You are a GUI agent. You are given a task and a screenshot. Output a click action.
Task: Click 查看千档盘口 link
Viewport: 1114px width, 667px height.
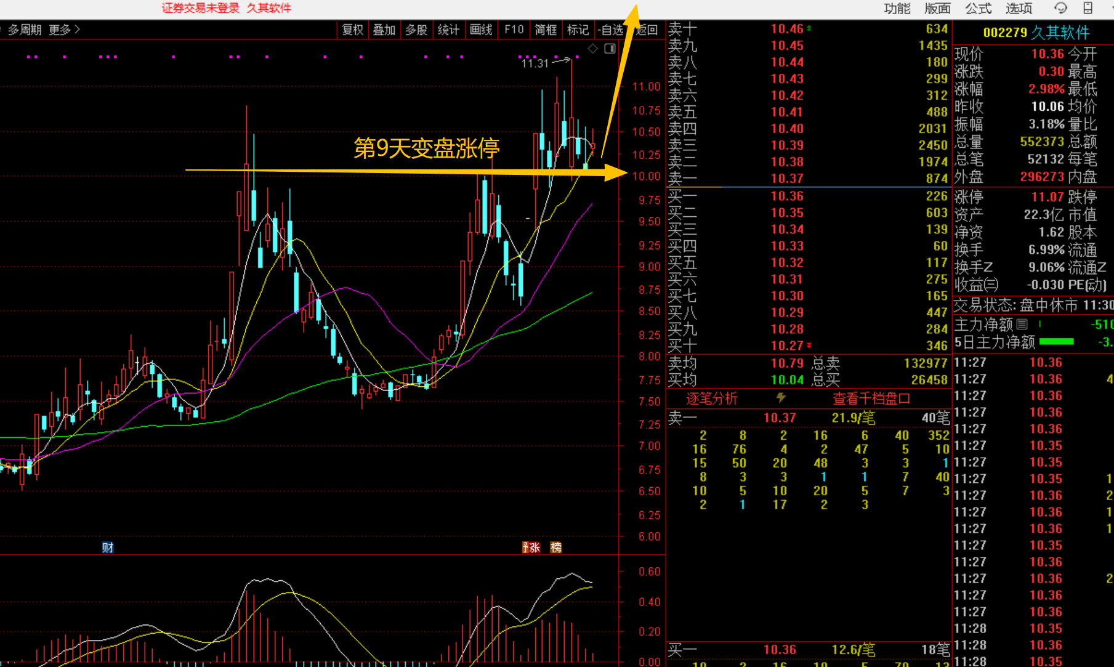871,398
